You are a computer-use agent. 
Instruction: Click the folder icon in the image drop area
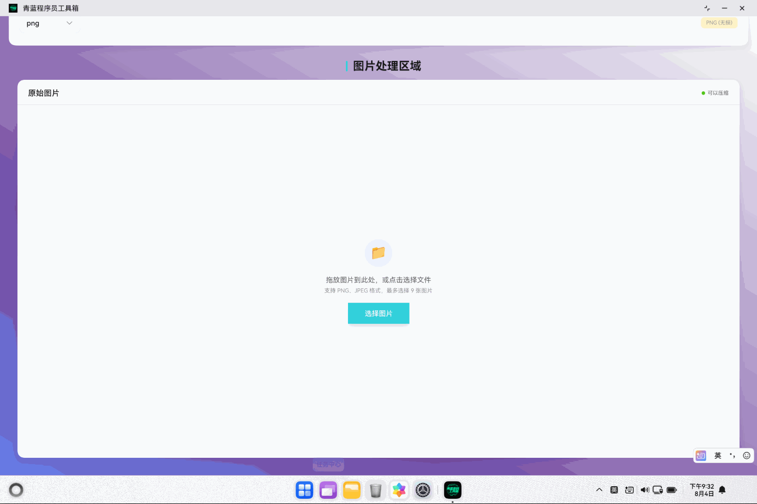pos(378,253)
